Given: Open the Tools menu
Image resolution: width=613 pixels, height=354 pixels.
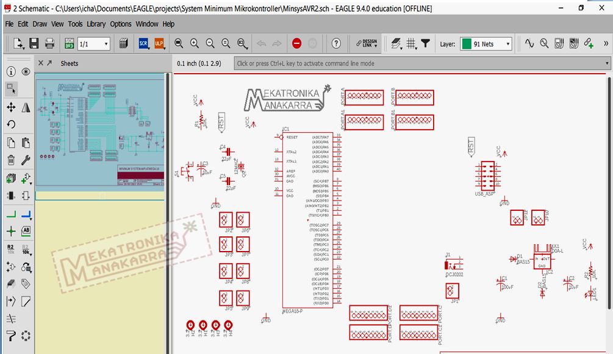Looking at the screenshot, I should click(x=74, y=24).
